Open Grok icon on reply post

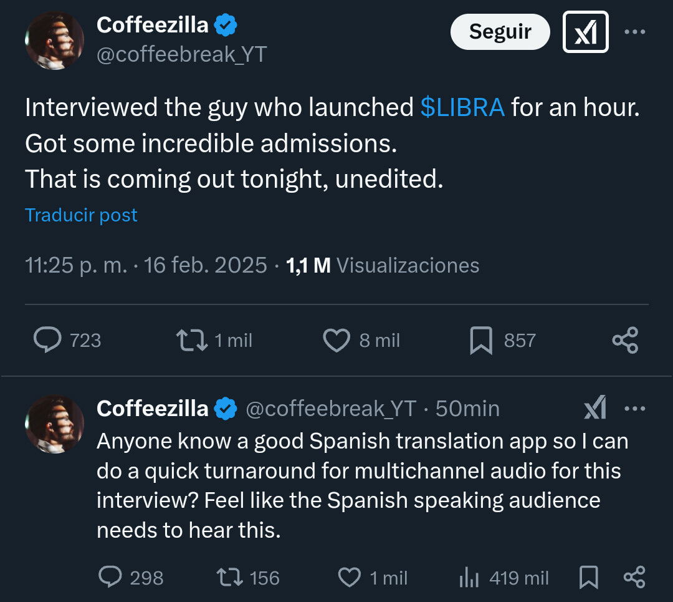pyautogui.click(x=595, y=409)
